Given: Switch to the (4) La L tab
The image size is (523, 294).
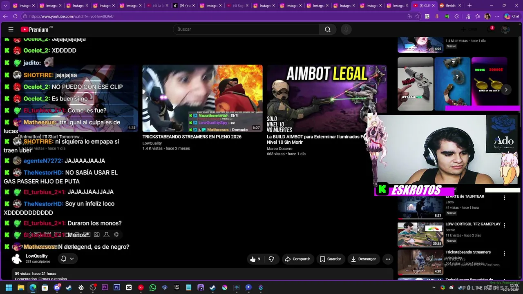Looking at the screenshot, I should (157, 6).
